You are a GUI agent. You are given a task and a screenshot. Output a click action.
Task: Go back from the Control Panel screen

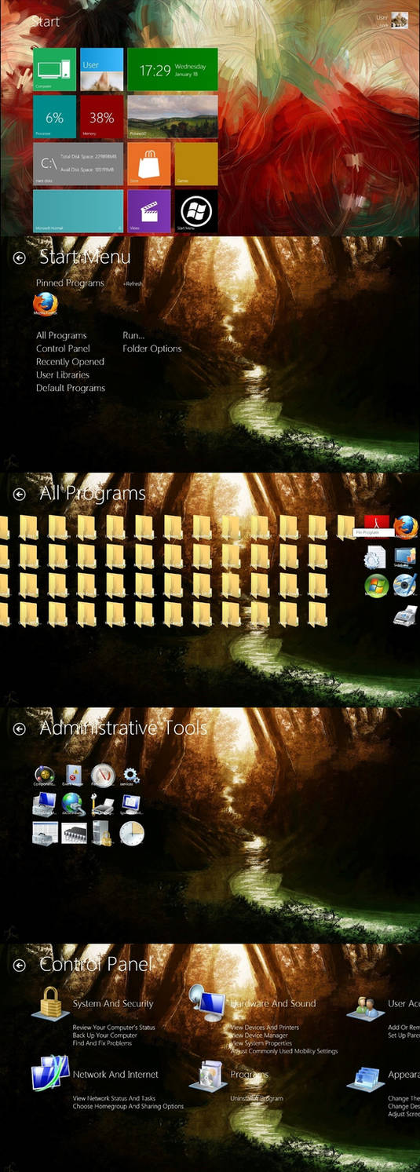[20, 965]
